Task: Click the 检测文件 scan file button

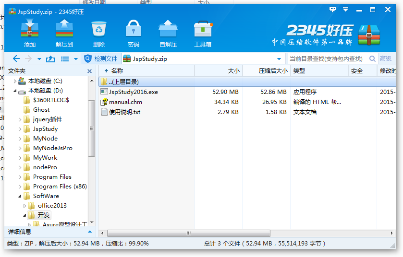Action: 100,58
